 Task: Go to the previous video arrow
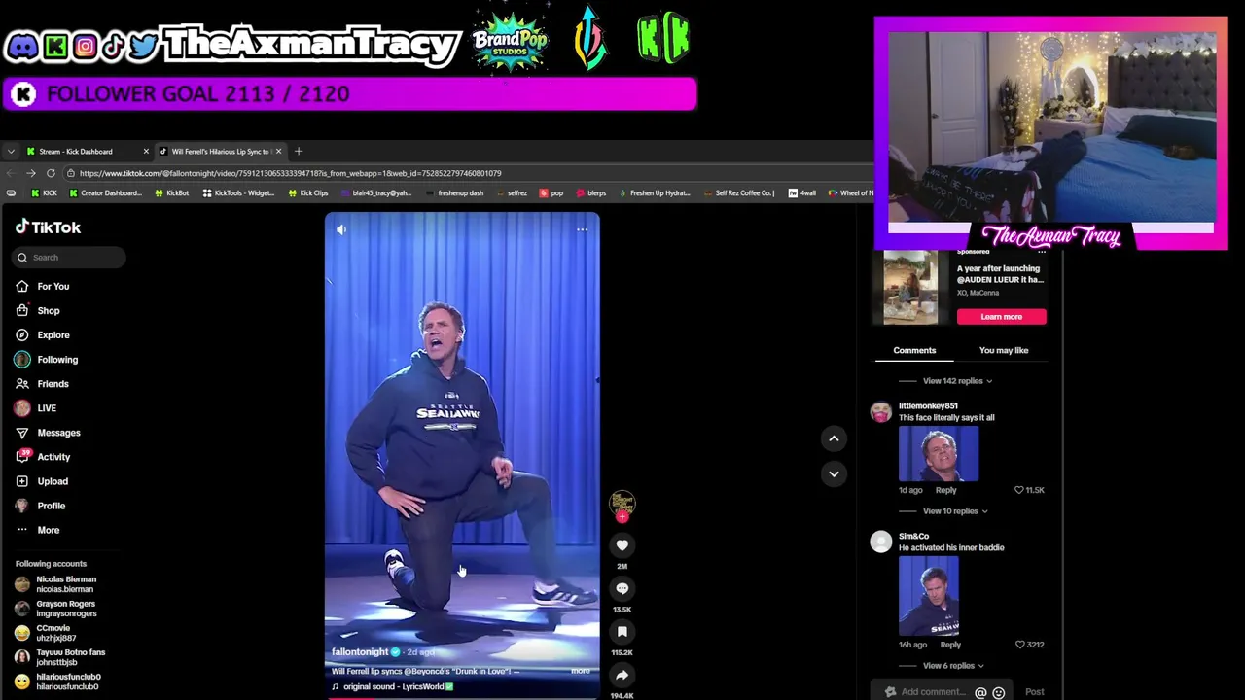tap(834, 438)
